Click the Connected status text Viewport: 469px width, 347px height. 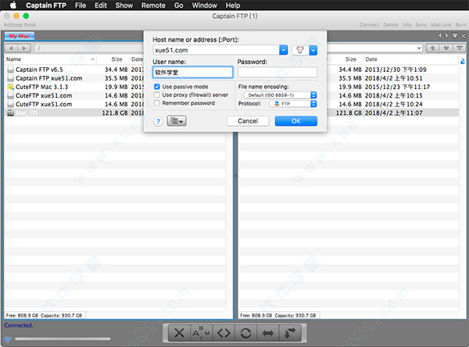19,325
